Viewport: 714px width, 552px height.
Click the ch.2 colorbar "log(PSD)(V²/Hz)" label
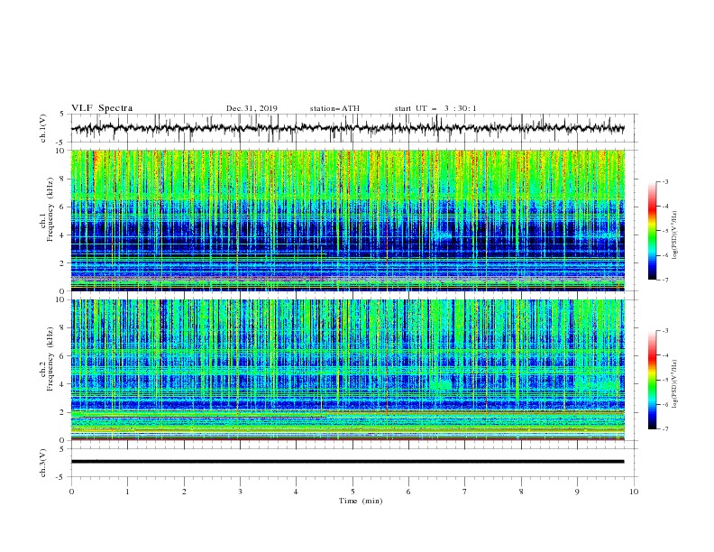click(675, 383)
